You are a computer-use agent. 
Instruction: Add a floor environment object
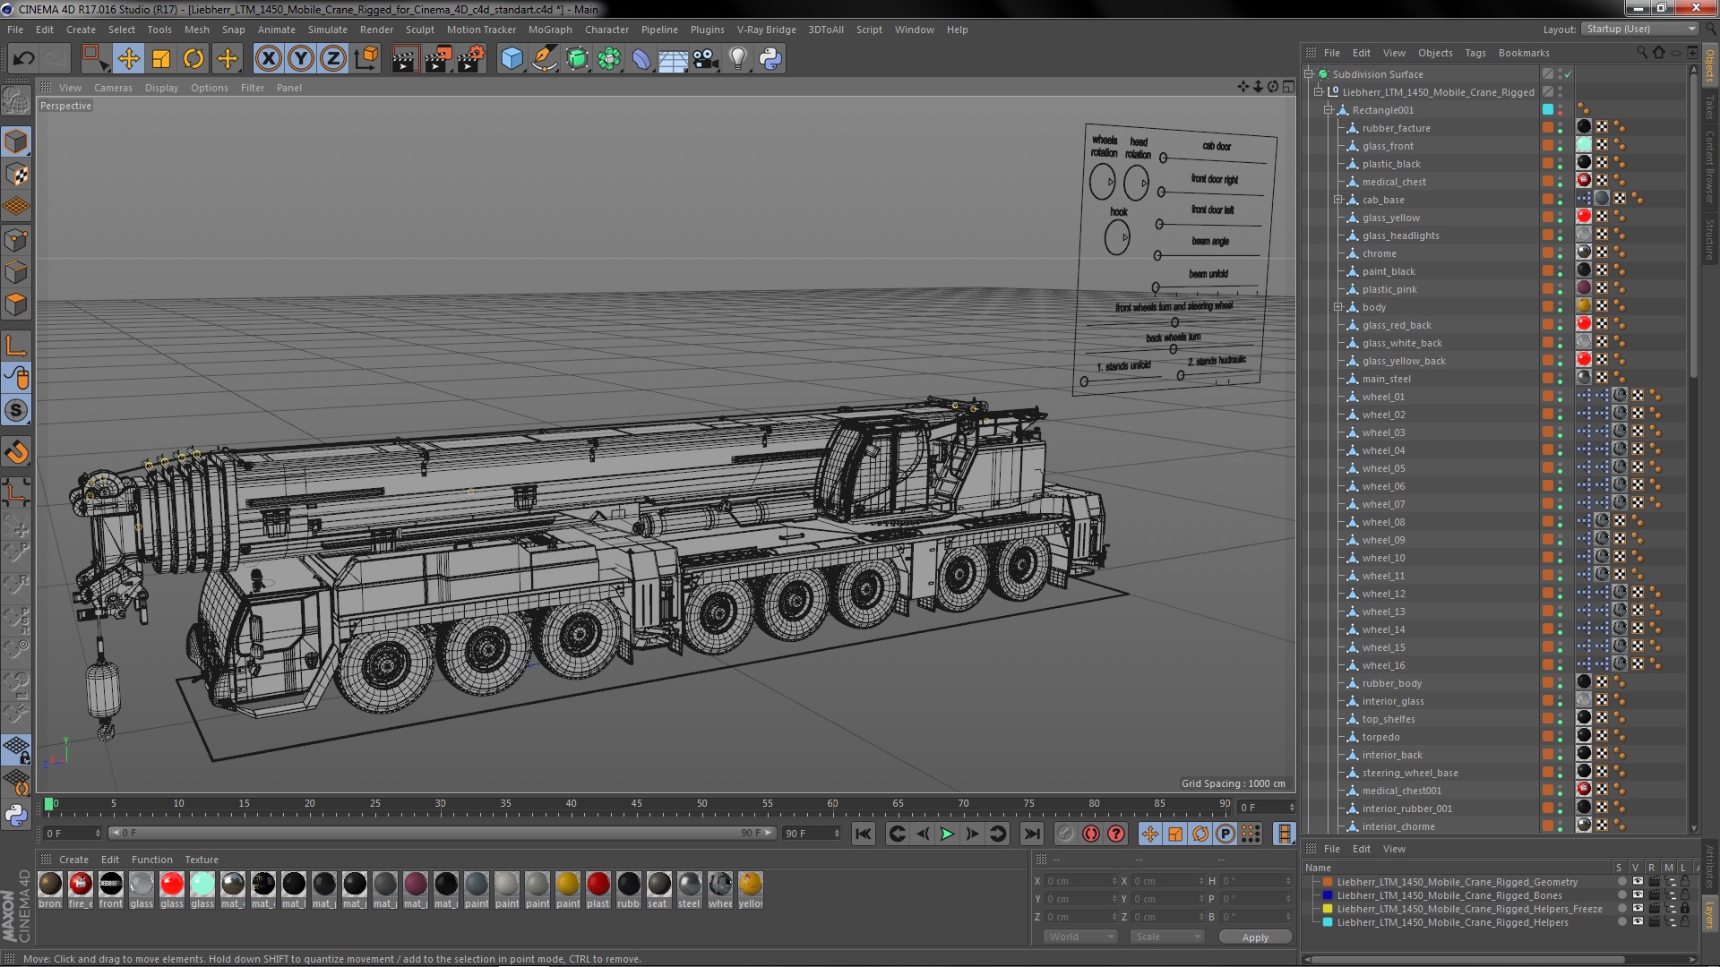click(674, 59)
